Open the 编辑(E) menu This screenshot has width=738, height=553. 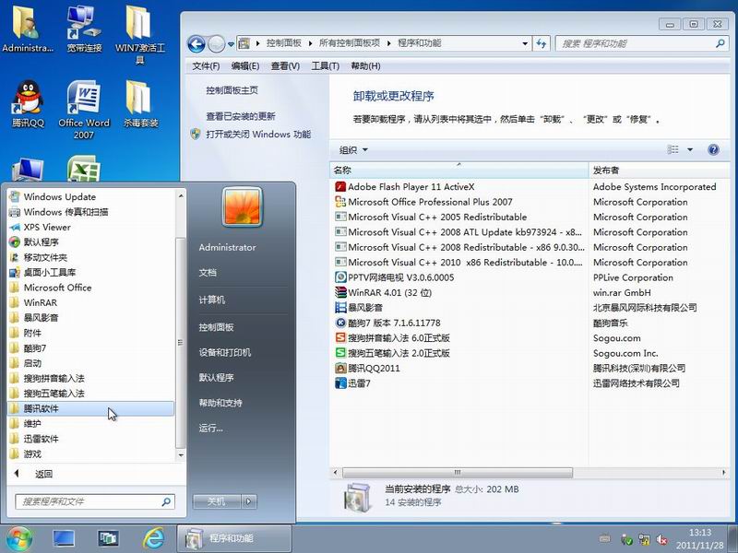coord(245,66)
